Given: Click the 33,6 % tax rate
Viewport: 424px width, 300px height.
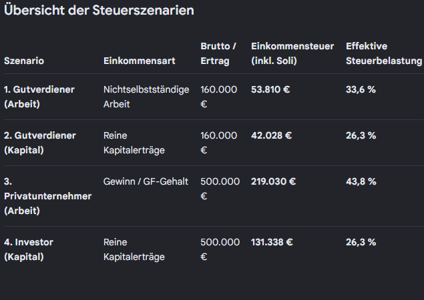Looking at the screenshot, I should click(x=361, y=89).
